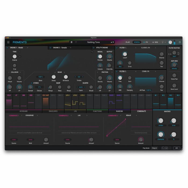Select the LFO 2 modulation source slot
The width and height of the screenshot is (188, 188).
click(75, 101)
